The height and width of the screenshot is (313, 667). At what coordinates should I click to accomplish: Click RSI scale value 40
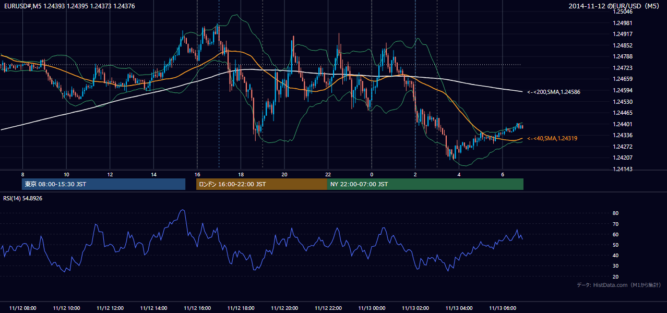pyautogui.click(x=615, y=255)
